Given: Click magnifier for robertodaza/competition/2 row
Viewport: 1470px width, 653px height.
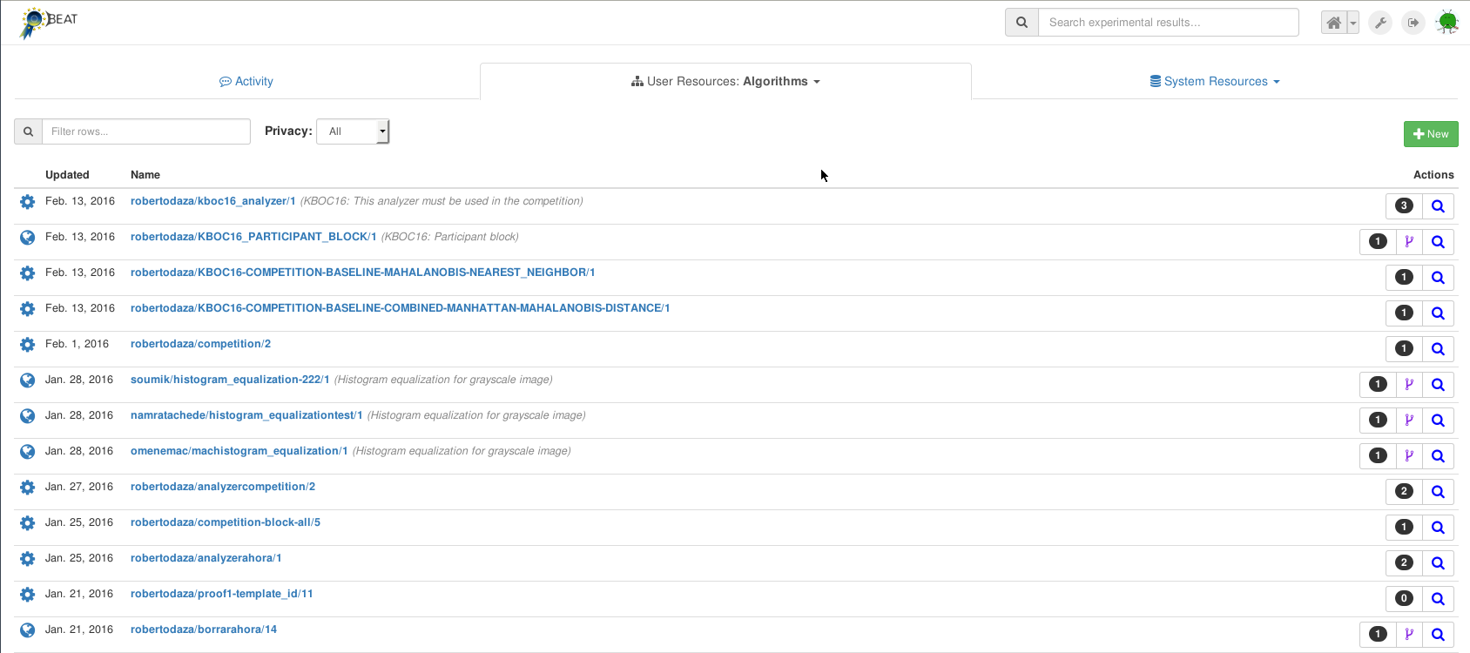Looking at the screenshot, I should (1438, 349).
